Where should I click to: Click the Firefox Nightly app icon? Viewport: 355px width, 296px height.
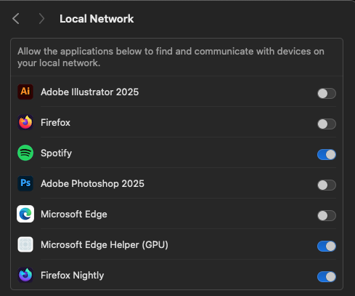[x=25, y=275]
